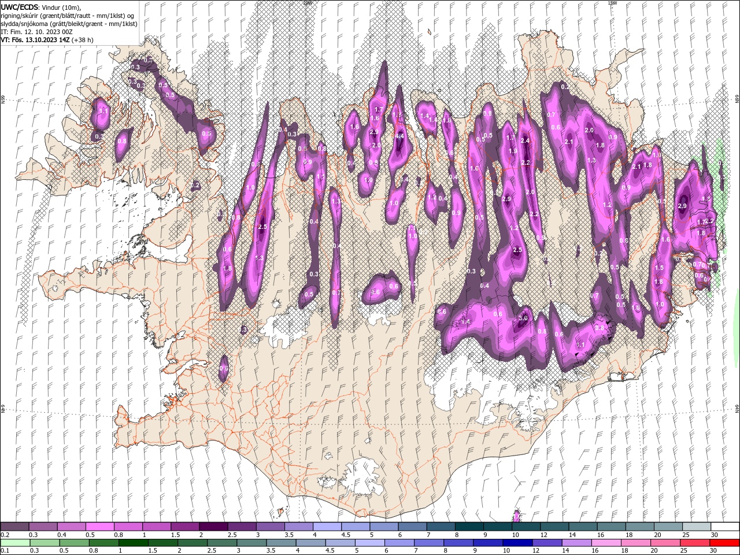Select rain legend swatch between 1 and 1.5
This screenshot has width=740, height=555.
(x=133, y=543)
